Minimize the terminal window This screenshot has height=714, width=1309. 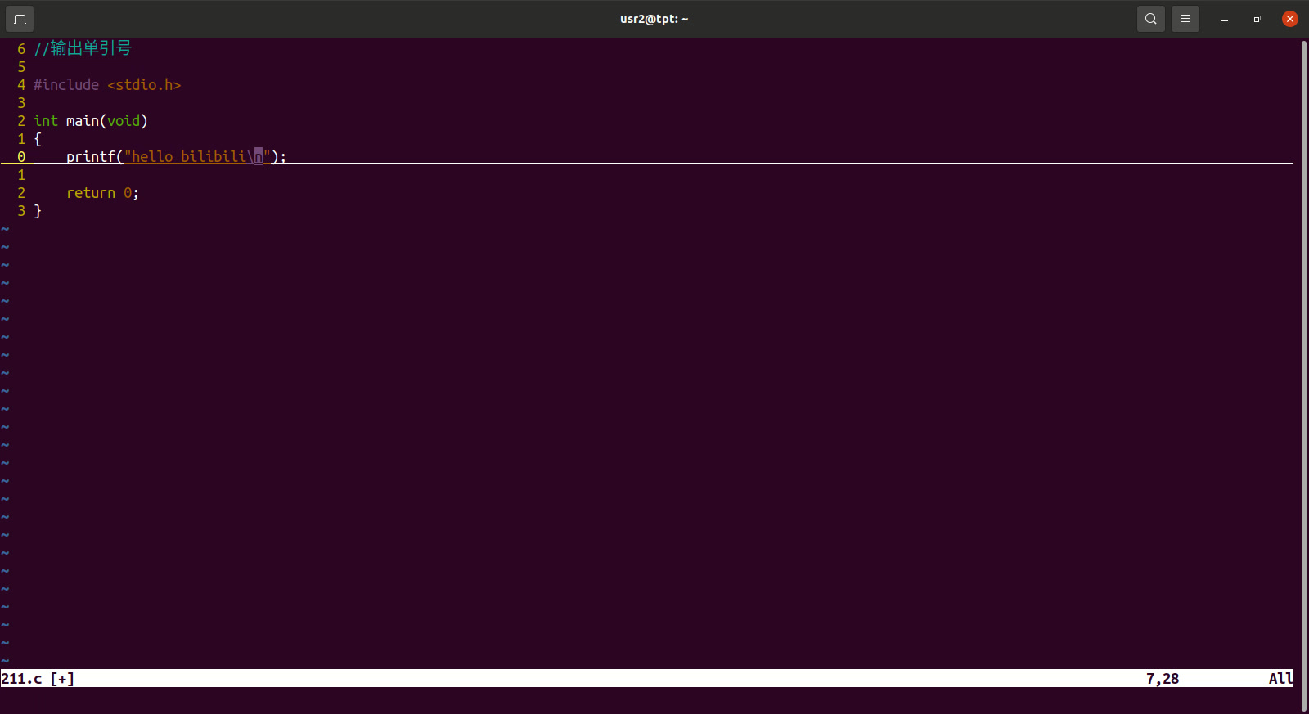tap(1224, 19)
